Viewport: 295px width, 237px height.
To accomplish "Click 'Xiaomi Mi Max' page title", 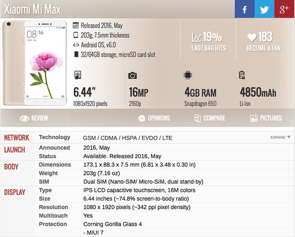I will [33, 9].
